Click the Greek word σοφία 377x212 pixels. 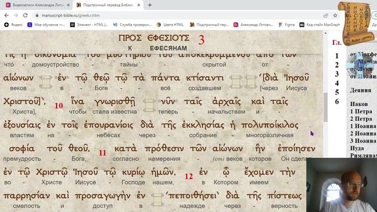click(22, 149)
